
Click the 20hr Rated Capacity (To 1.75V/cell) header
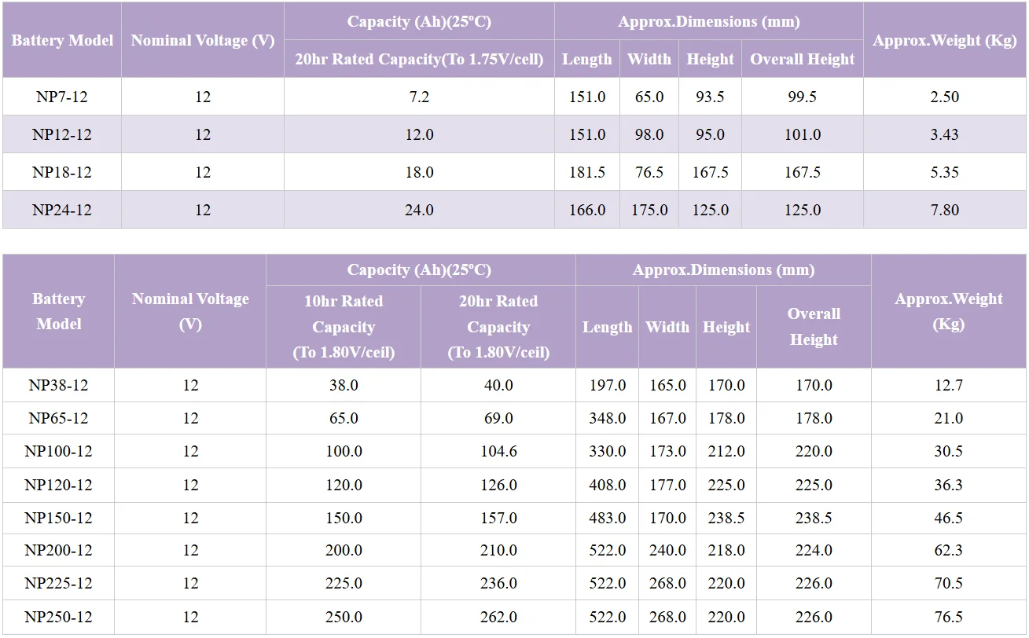(x=419, y=59)
